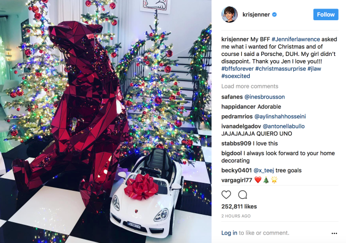This screenshot has height=243, width=346.
Task: Click the Log in link
Action: (229, 233)
